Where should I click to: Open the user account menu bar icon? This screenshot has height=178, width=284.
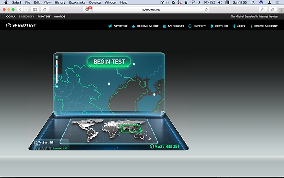[x=269, y=2]
